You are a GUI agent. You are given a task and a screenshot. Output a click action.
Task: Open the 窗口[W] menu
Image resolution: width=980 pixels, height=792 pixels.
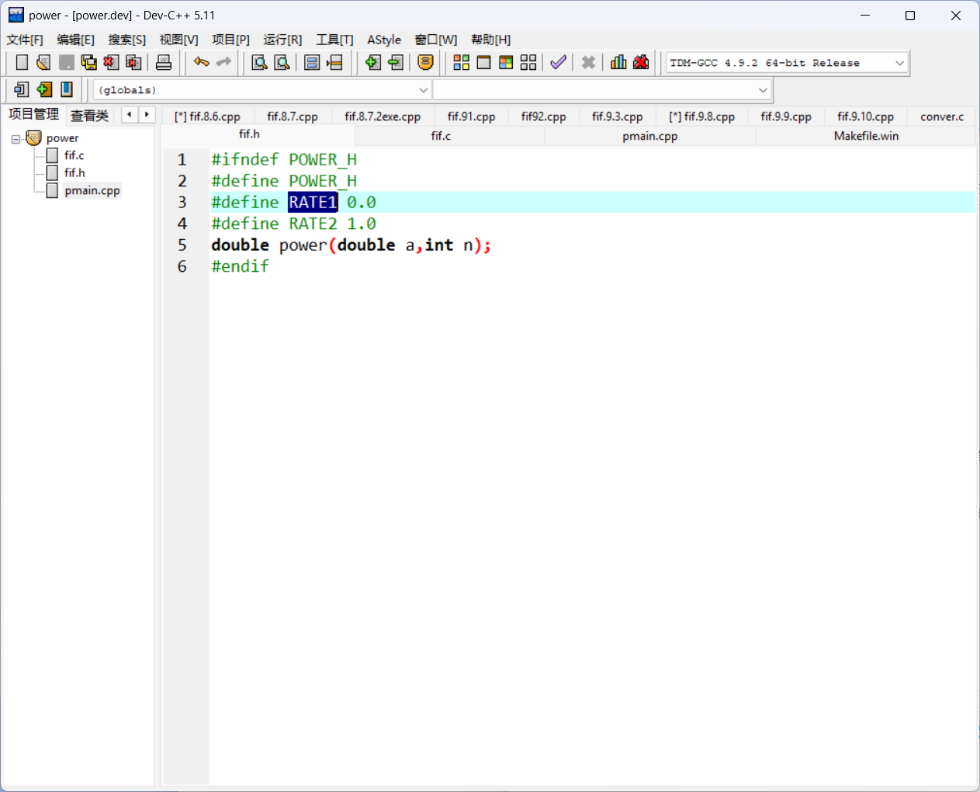coord(435,40)
